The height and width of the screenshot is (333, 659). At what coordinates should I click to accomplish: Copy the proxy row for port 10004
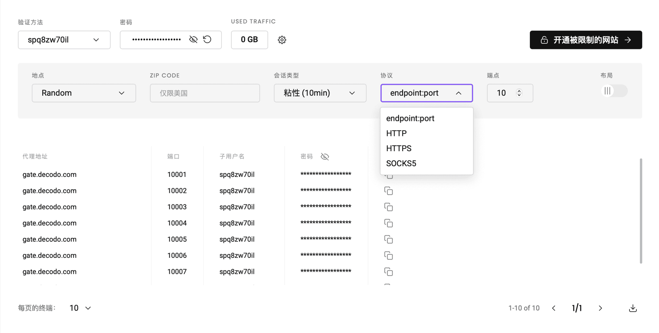point(388,223)
